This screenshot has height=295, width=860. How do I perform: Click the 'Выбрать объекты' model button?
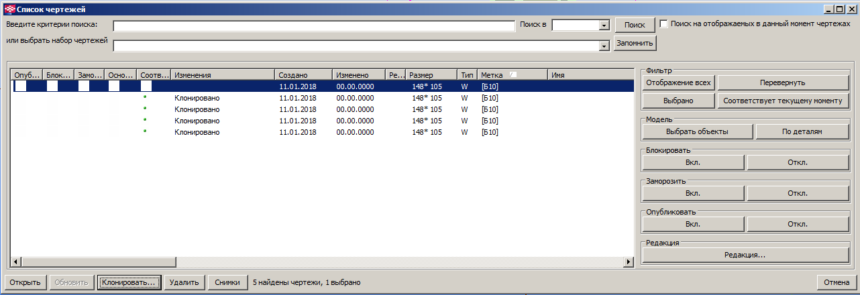696,131
